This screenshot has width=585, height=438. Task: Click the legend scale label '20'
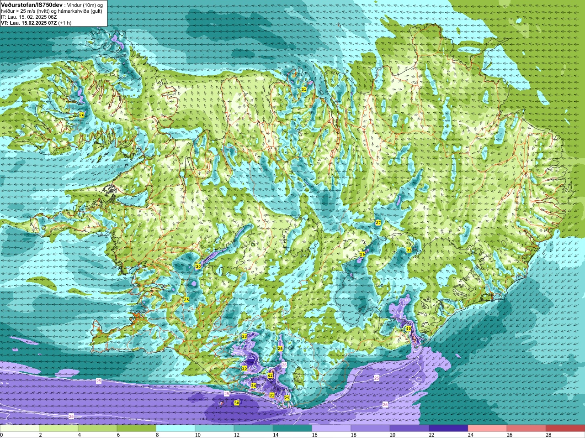pyautogui.click(x=392, y=435)
